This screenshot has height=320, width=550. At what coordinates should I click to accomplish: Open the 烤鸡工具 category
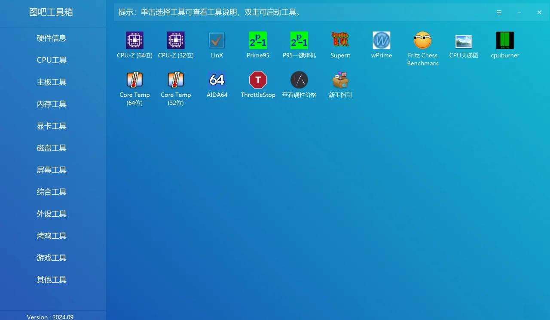point(52,236)
